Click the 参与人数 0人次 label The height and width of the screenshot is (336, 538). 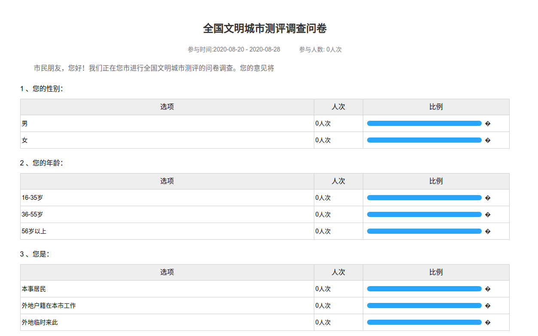click(x=320, y=49)
